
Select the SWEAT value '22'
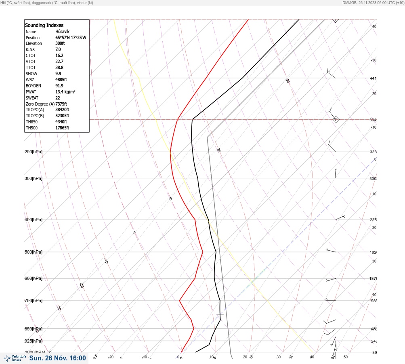click(58, 98)
